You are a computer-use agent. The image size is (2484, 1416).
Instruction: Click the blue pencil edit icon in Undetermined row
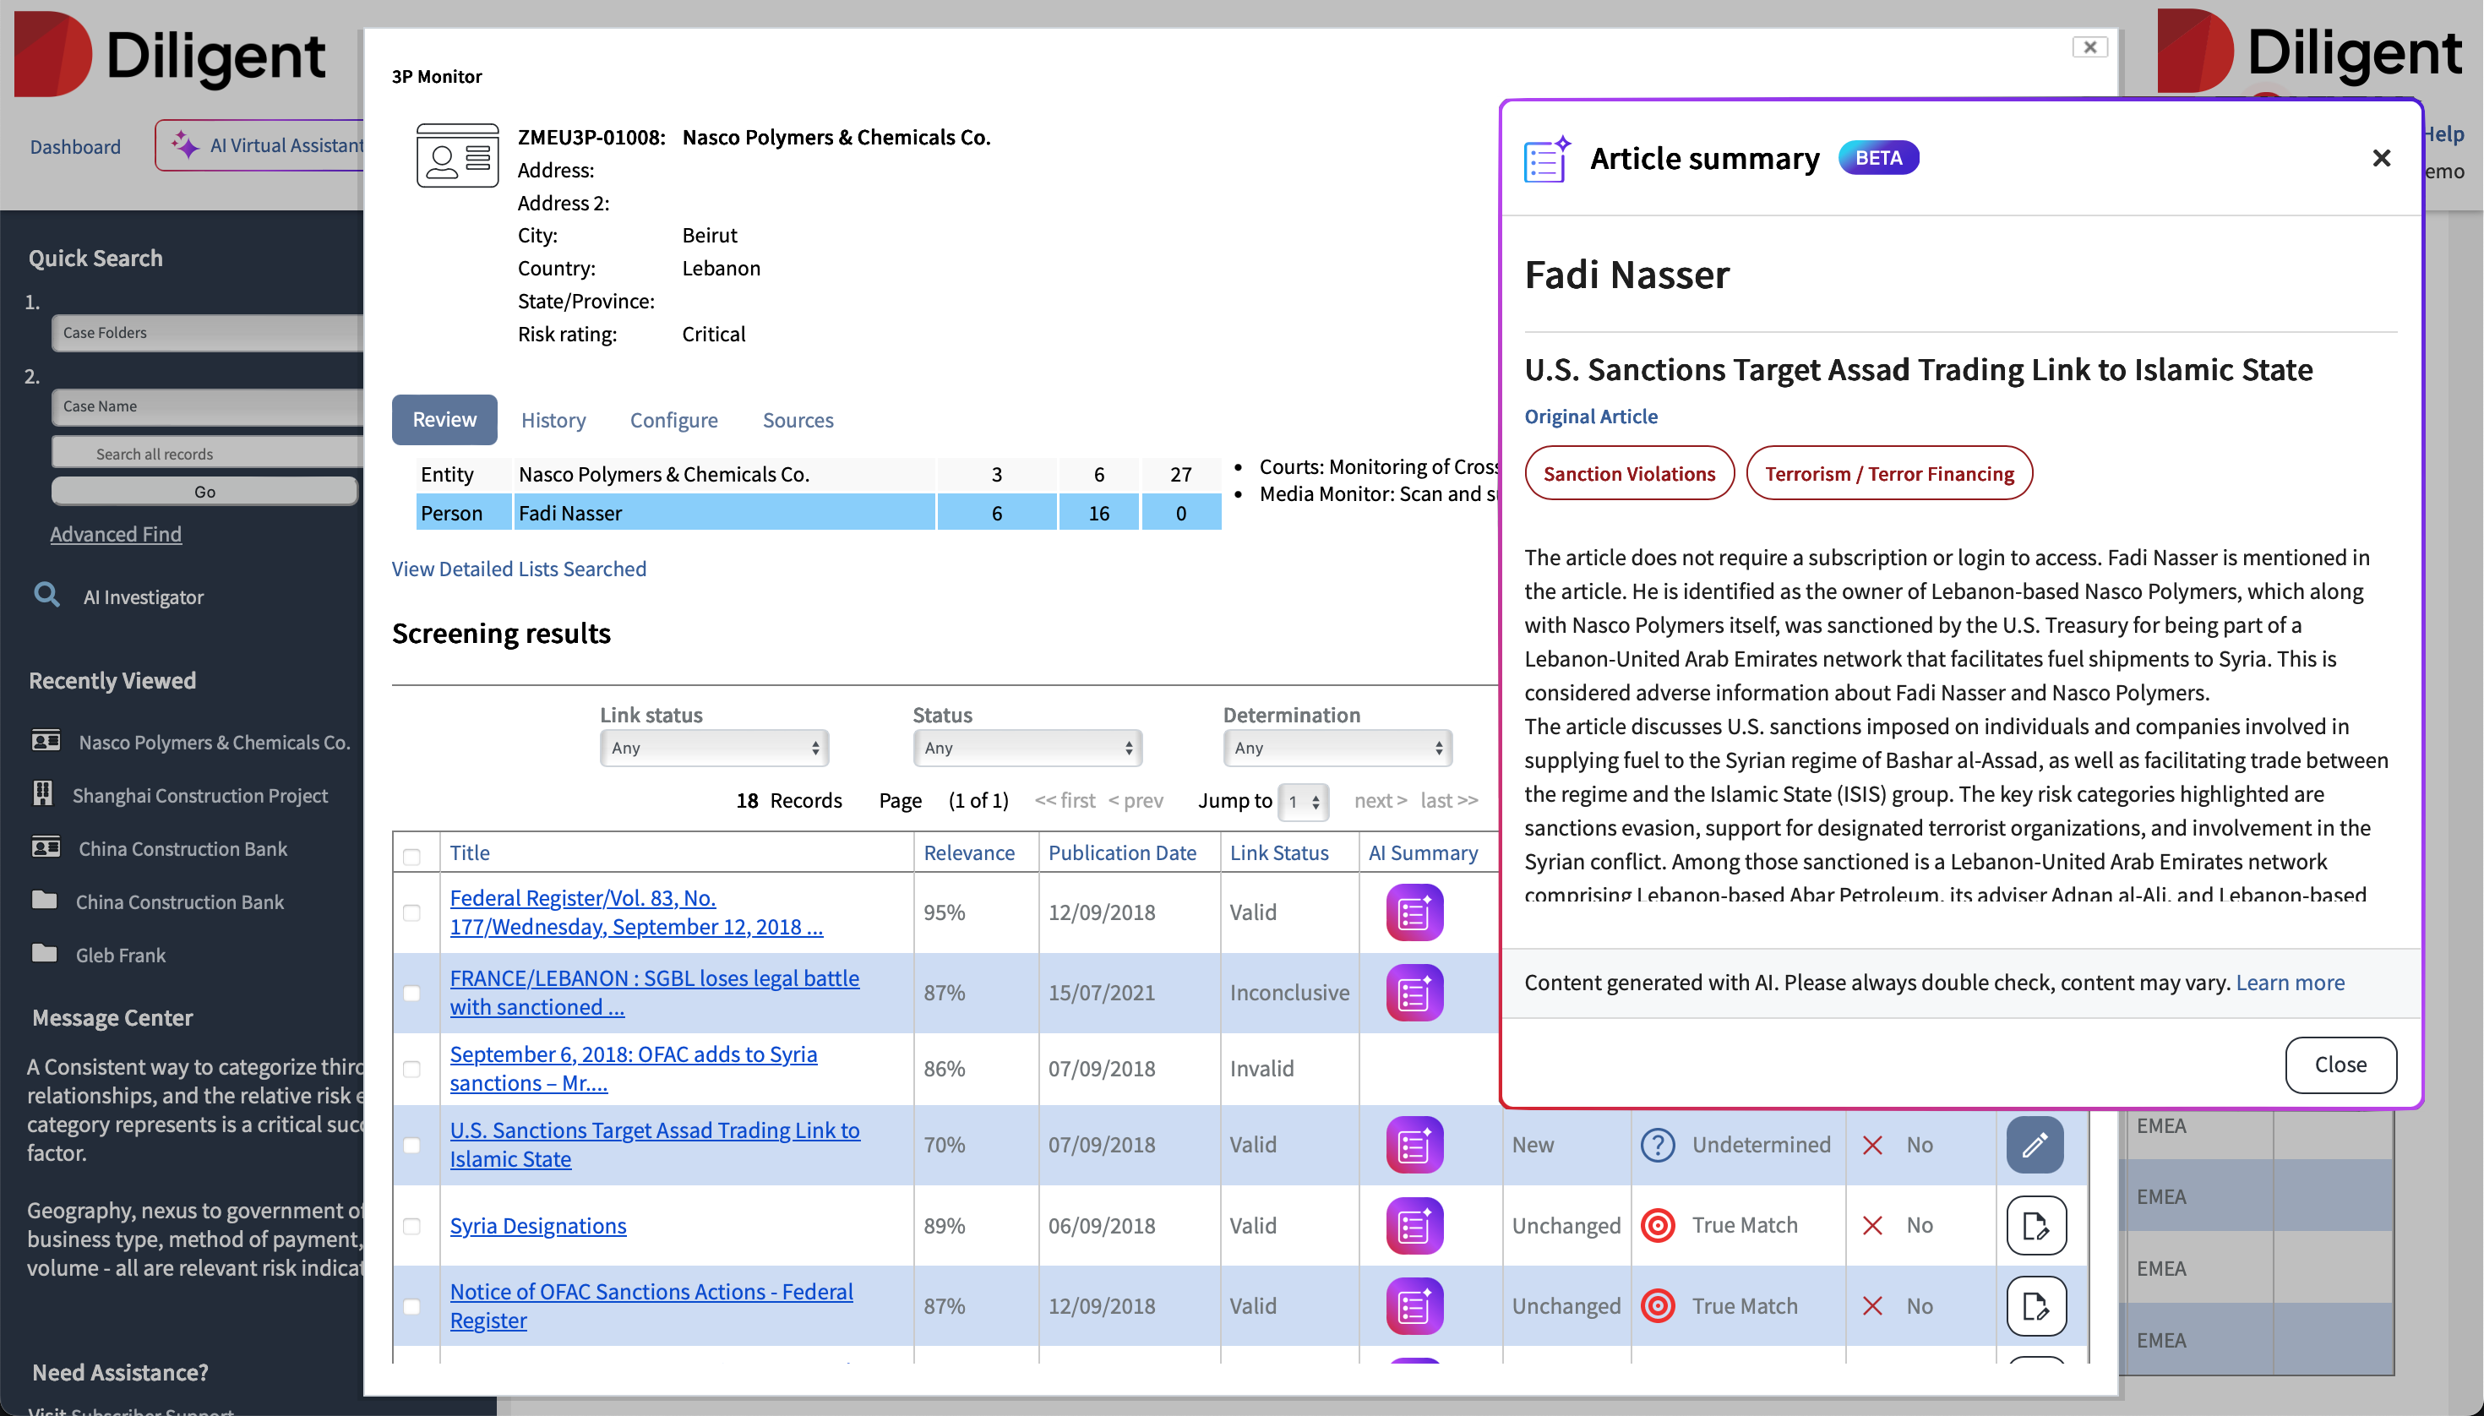[2035, 1145]
